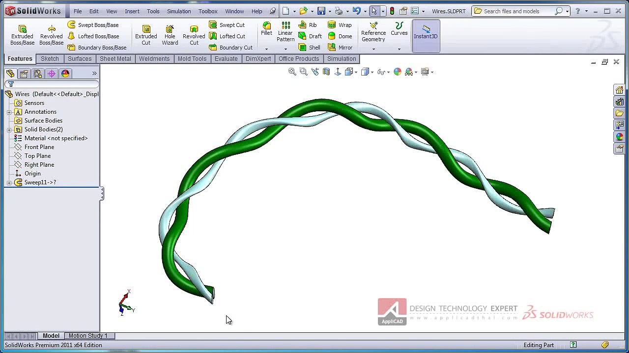The image size is (629, 353).
Task: Click the feature tree filter field
Action: 52,84
